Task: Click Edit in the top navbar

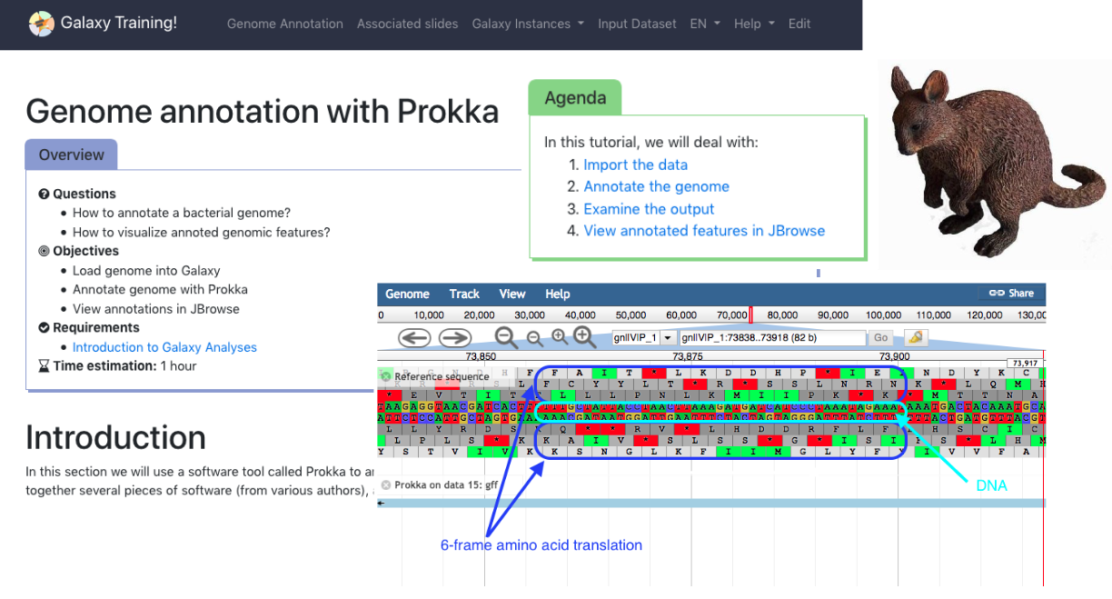Action: (x=799, y=24)
